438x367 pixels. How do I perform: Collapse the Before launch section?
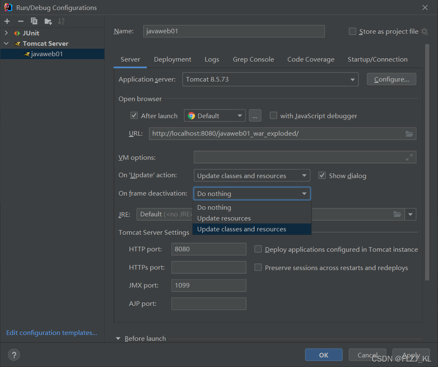coord(118,338)
